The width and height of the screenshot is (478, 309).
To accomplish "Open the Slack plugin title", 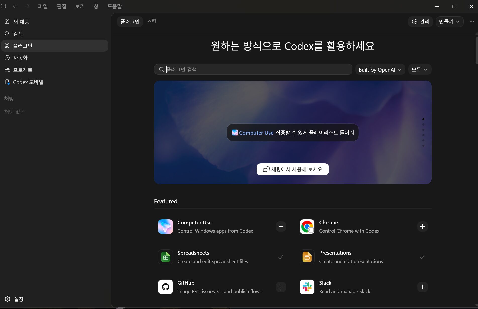I will click(x=325, y=283).
